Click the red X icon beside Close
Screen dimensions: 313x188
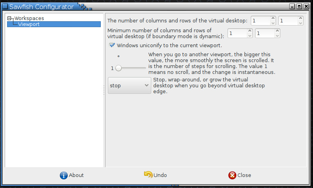[x=232, y=175]
